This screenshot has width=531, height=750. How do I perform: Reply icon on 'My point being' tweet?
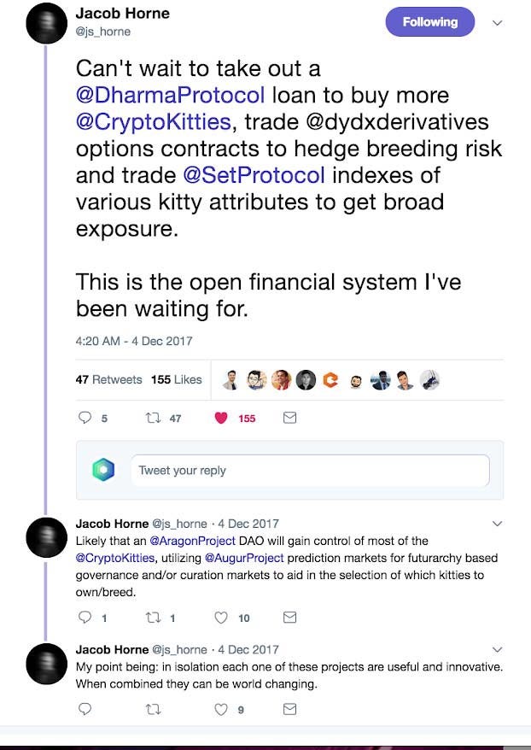click(x=85, y=709)
